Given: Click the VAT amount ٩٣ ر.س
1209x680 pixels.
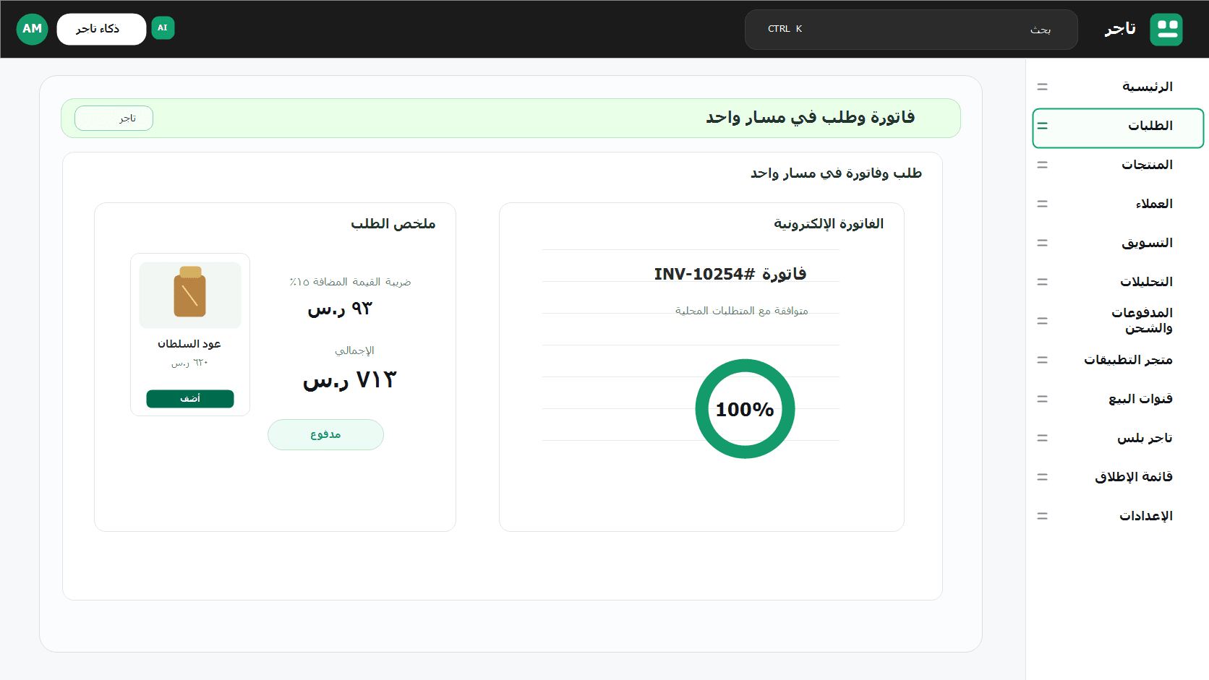Looking at the screenshot, I should (340, 309).
